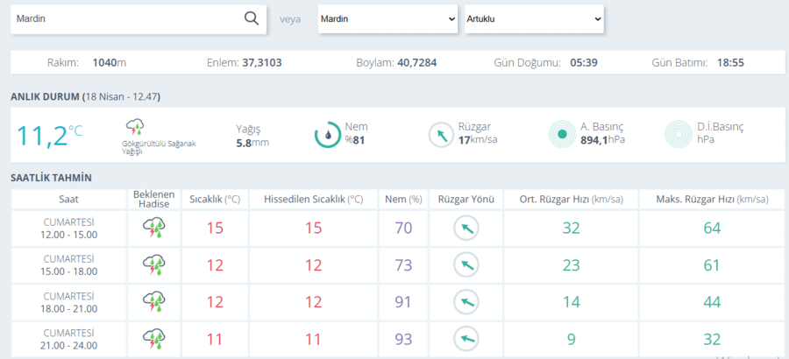Click the current thunderstorm weather icon
Image resolution: width=789 pixels, height=359 pixels.
(x=135, y=127)
